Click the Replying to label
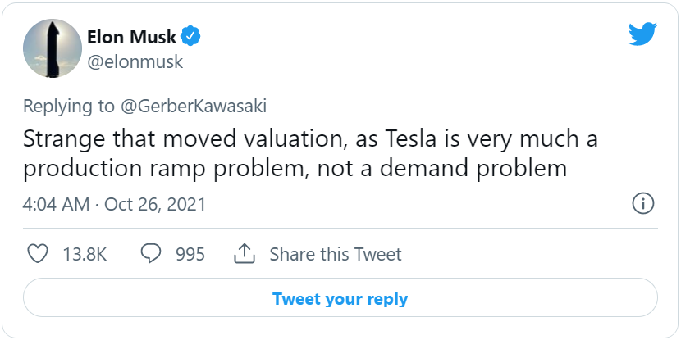Image resolution: width=681 pixels, height=340 pixels. (x=69, y=107)
